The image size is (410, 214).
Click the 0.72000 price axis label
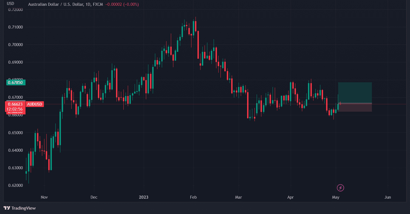pos(16,9)
